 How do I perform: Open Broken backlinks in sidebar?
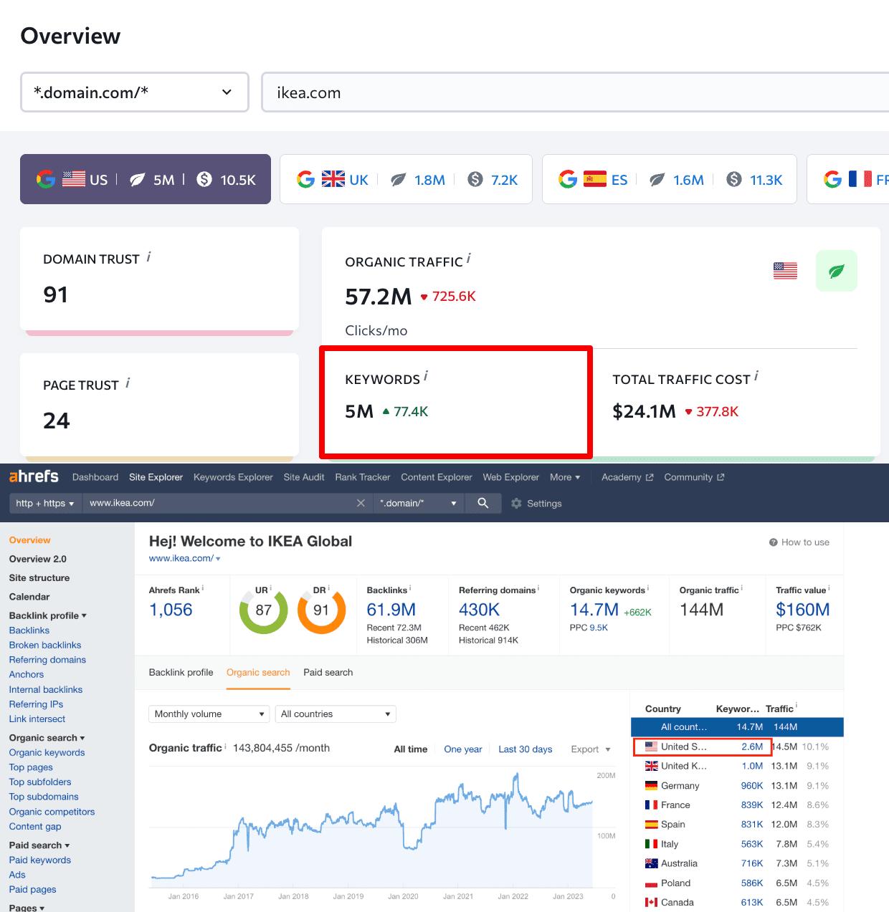point(45,645)
